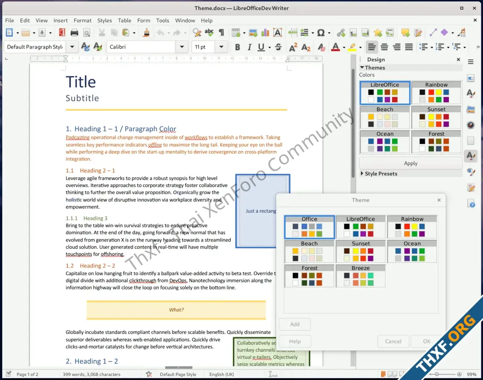The height and width of the screenshot is (380, 483).
Task: Insert a chart with toolbar icon
Action: pos(265,33)
